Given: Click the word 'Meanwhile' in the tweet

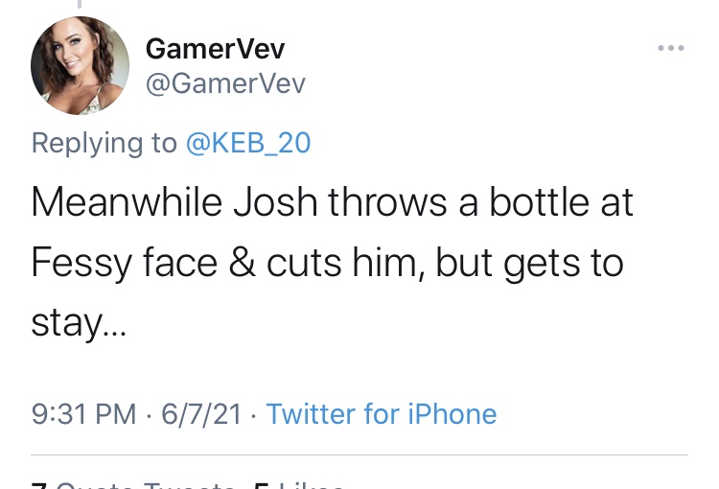Looking at the screenshot, I should tap(127, 202).
